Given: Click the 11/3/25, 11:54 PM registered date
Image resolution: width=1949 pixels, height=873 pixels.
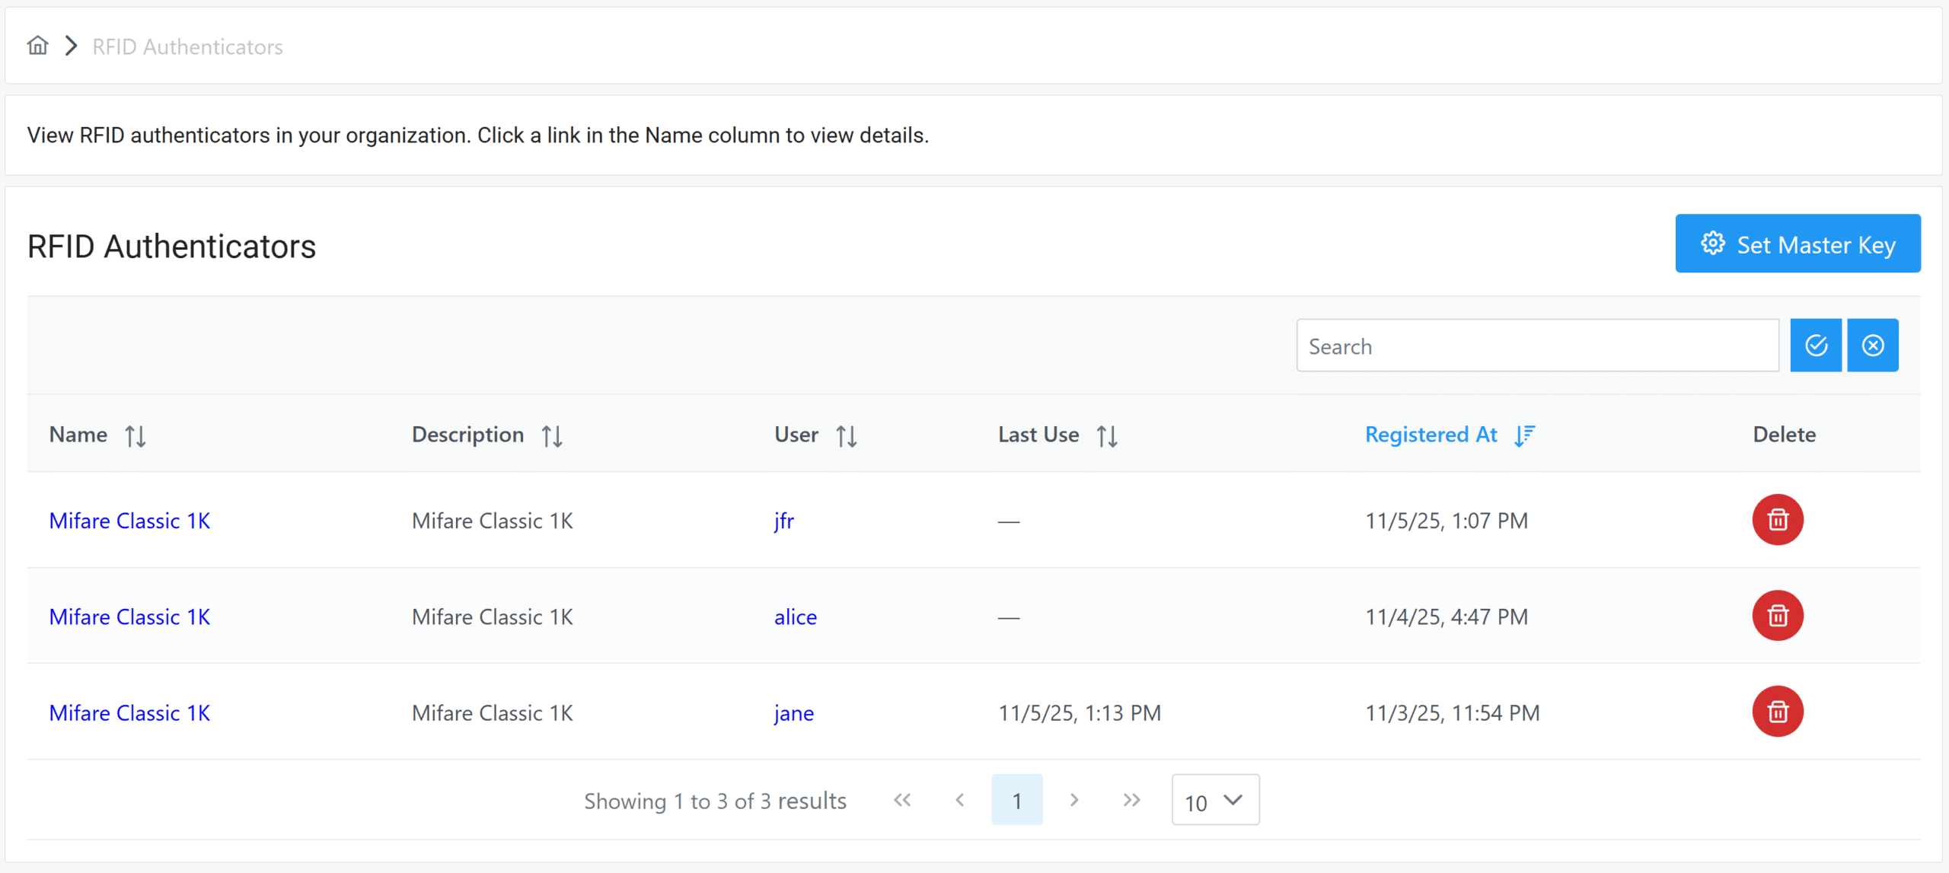Looking at the screenshot, I should pyautogui.click(x=1452, y=712).
